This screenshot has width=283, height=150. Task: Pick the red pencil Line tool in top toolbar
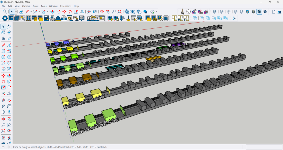pyautogui.click(x=27, y=12)
